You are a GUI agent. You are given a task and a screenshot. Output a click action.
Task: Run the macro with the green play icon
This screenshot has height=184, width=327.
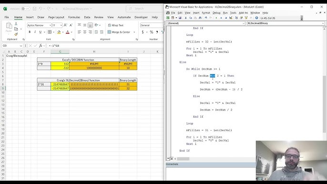coord(216,18)
